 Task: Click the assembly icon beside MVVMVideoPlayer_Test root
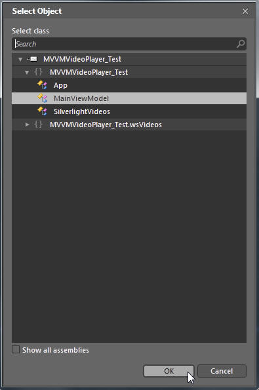click(32, 59)
